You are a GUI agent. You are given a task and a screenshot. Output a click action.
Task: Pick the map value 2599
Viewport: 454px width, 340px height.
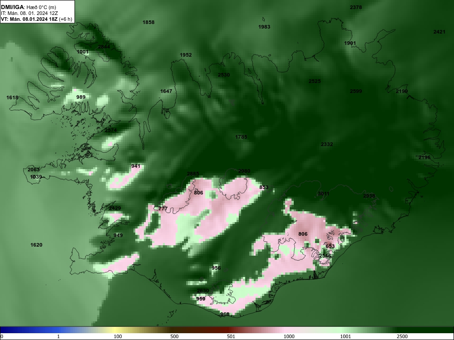click(356, 92)
